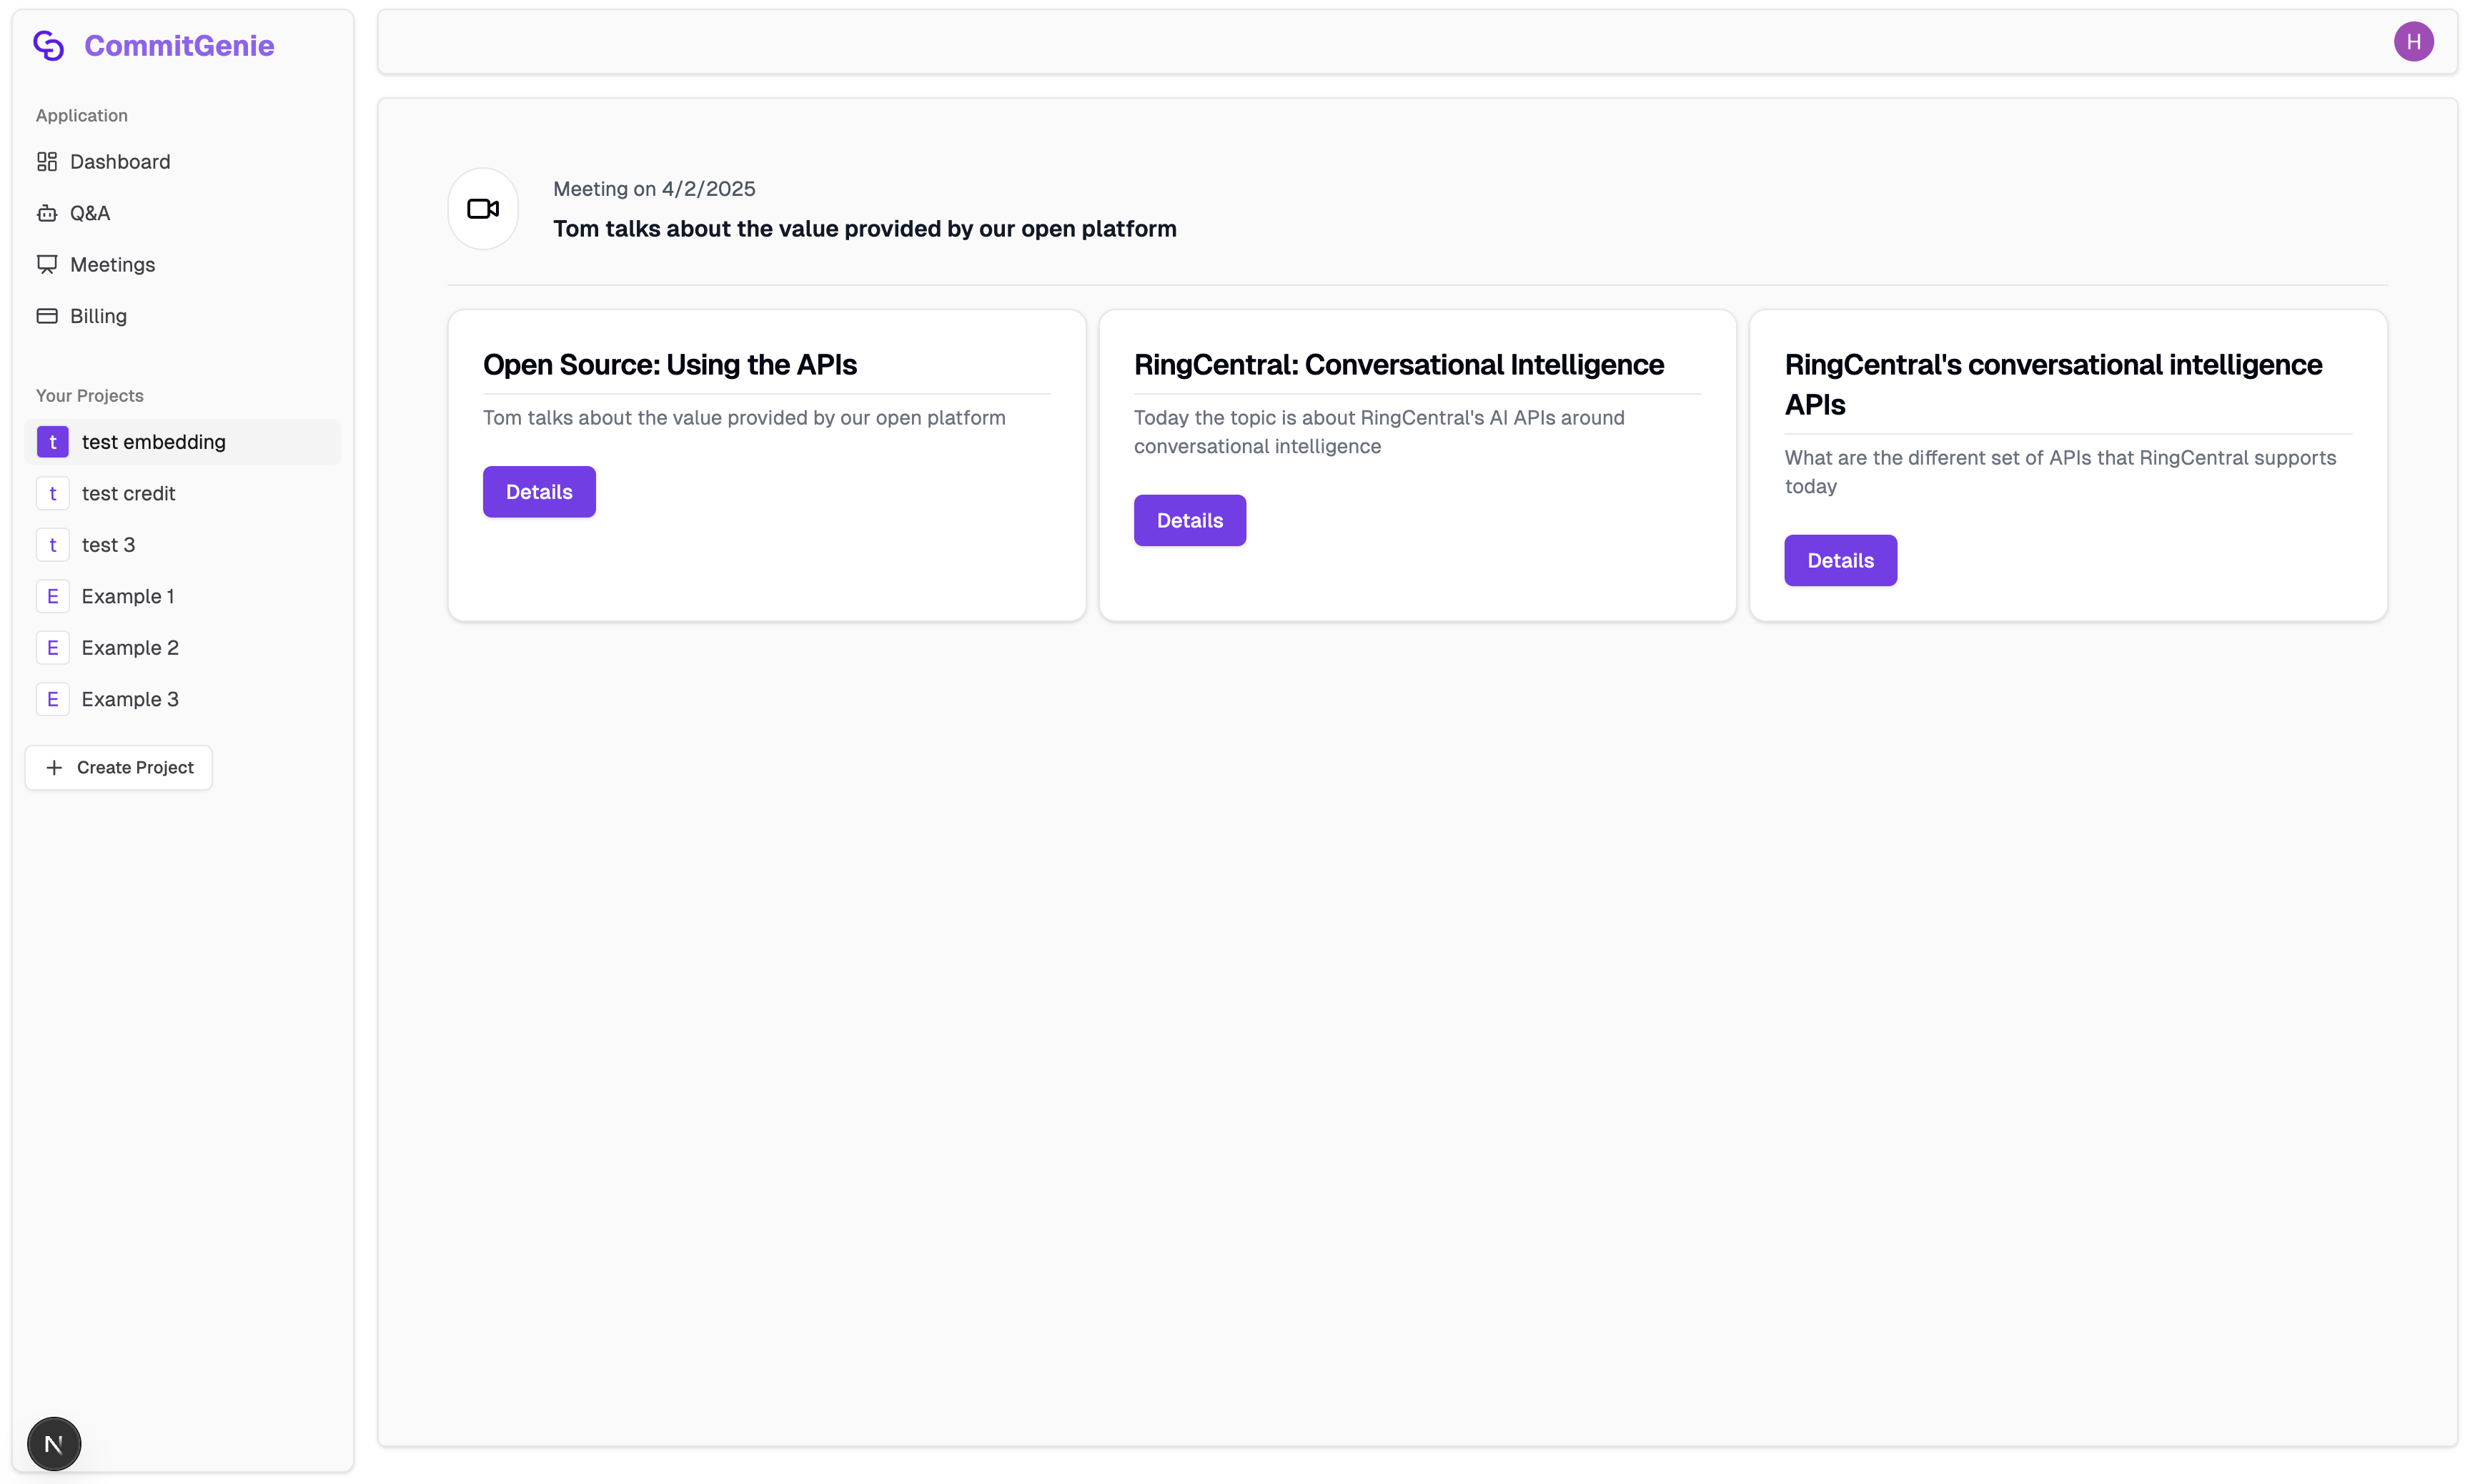The height and width of the screenshot is (1484, 2470).
Task: Click the Example 3 project letter badge
Action: click(53, 699)
